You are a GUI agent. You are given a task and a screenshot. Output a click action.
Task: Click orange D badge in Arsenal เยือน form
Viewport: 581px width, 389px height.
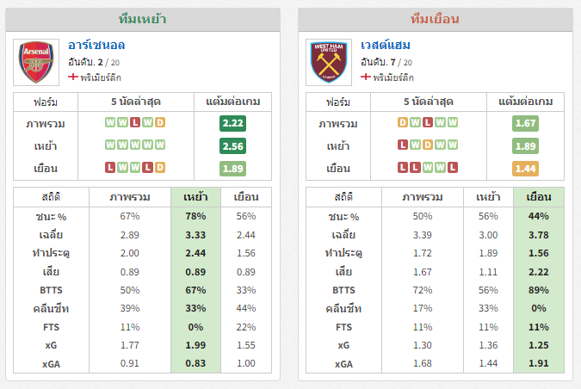(160, 168)
